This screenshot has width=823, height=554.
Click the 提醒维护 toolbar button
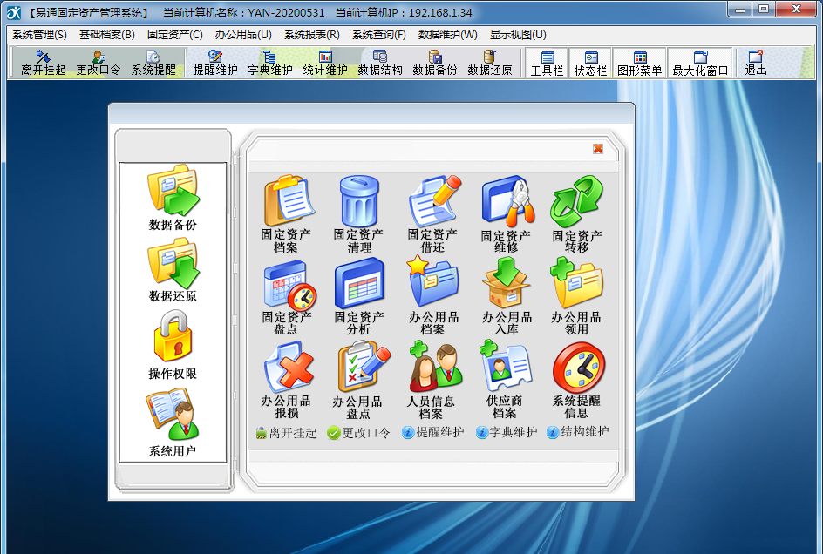pyautogui.click(x=215, y=63)
